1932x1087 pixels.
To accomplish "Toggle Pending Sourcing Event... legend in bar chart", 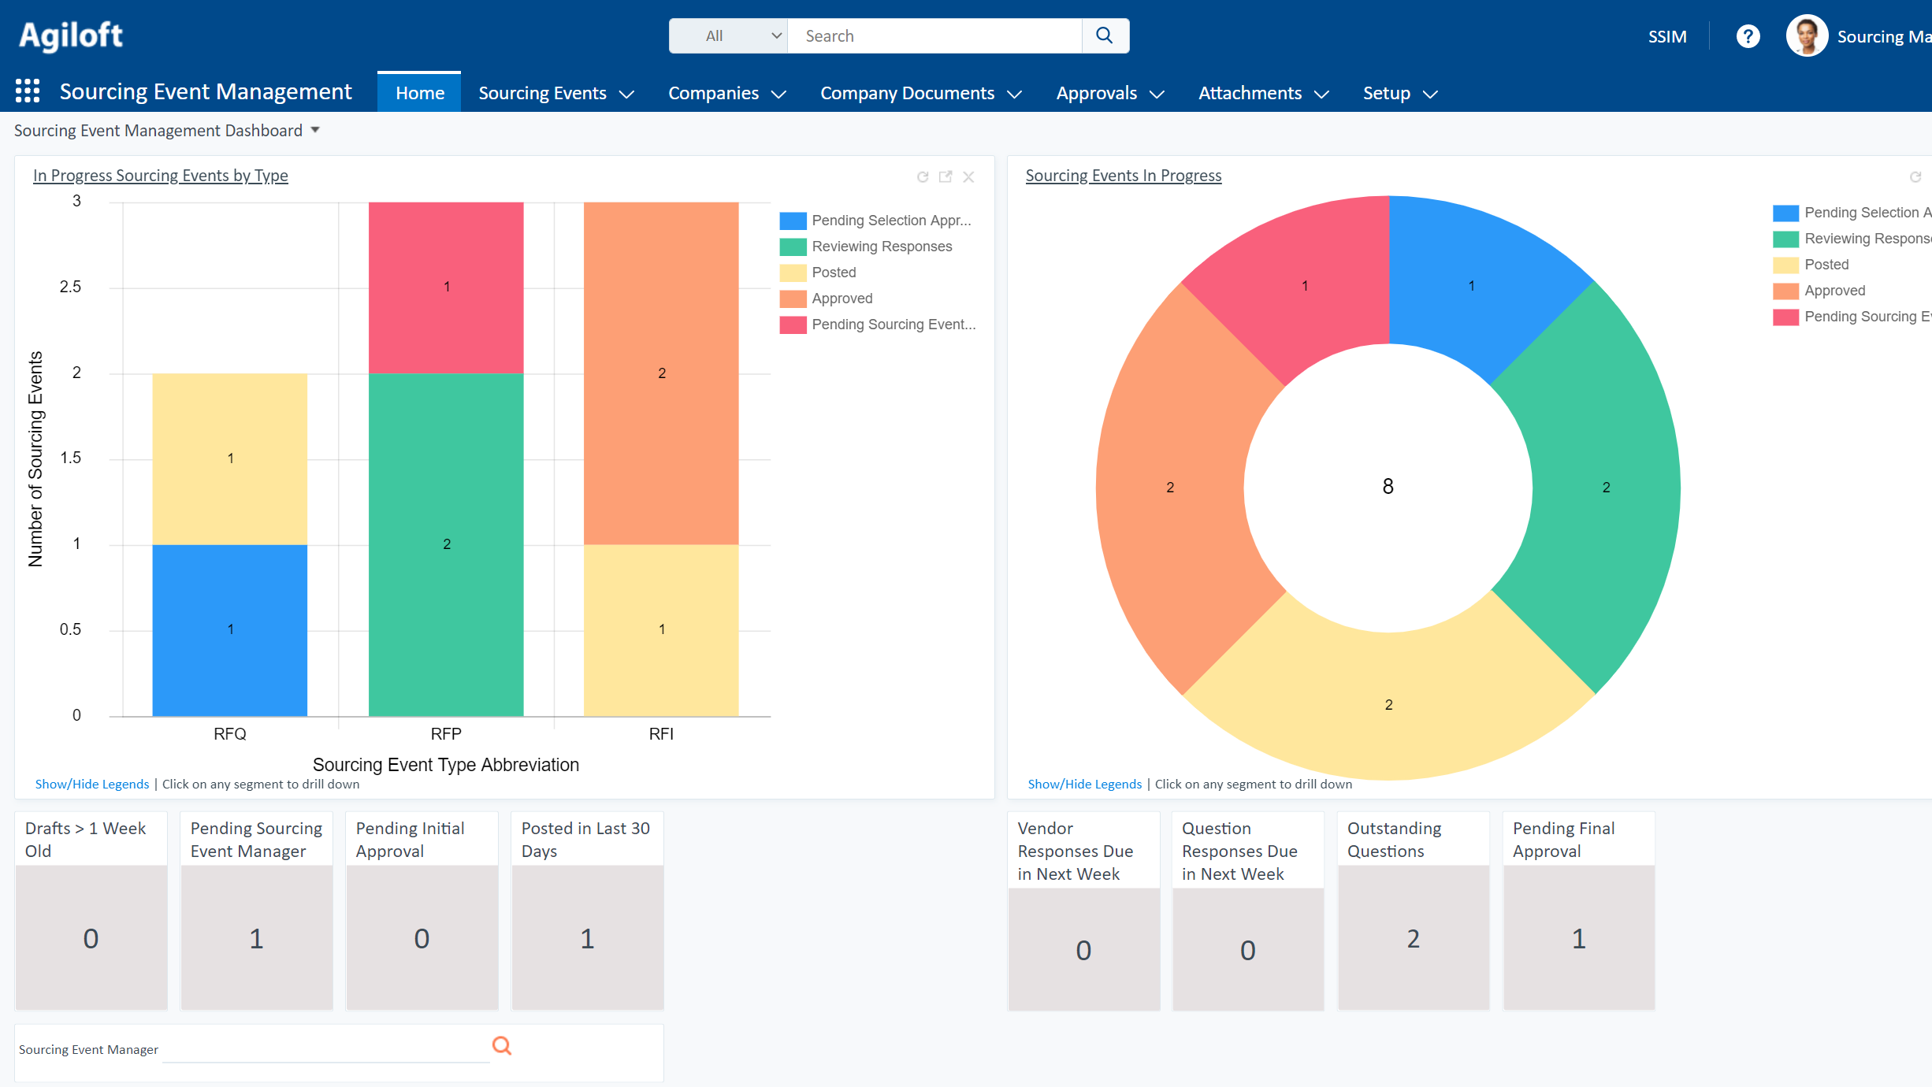I will [x=878, y=325].
